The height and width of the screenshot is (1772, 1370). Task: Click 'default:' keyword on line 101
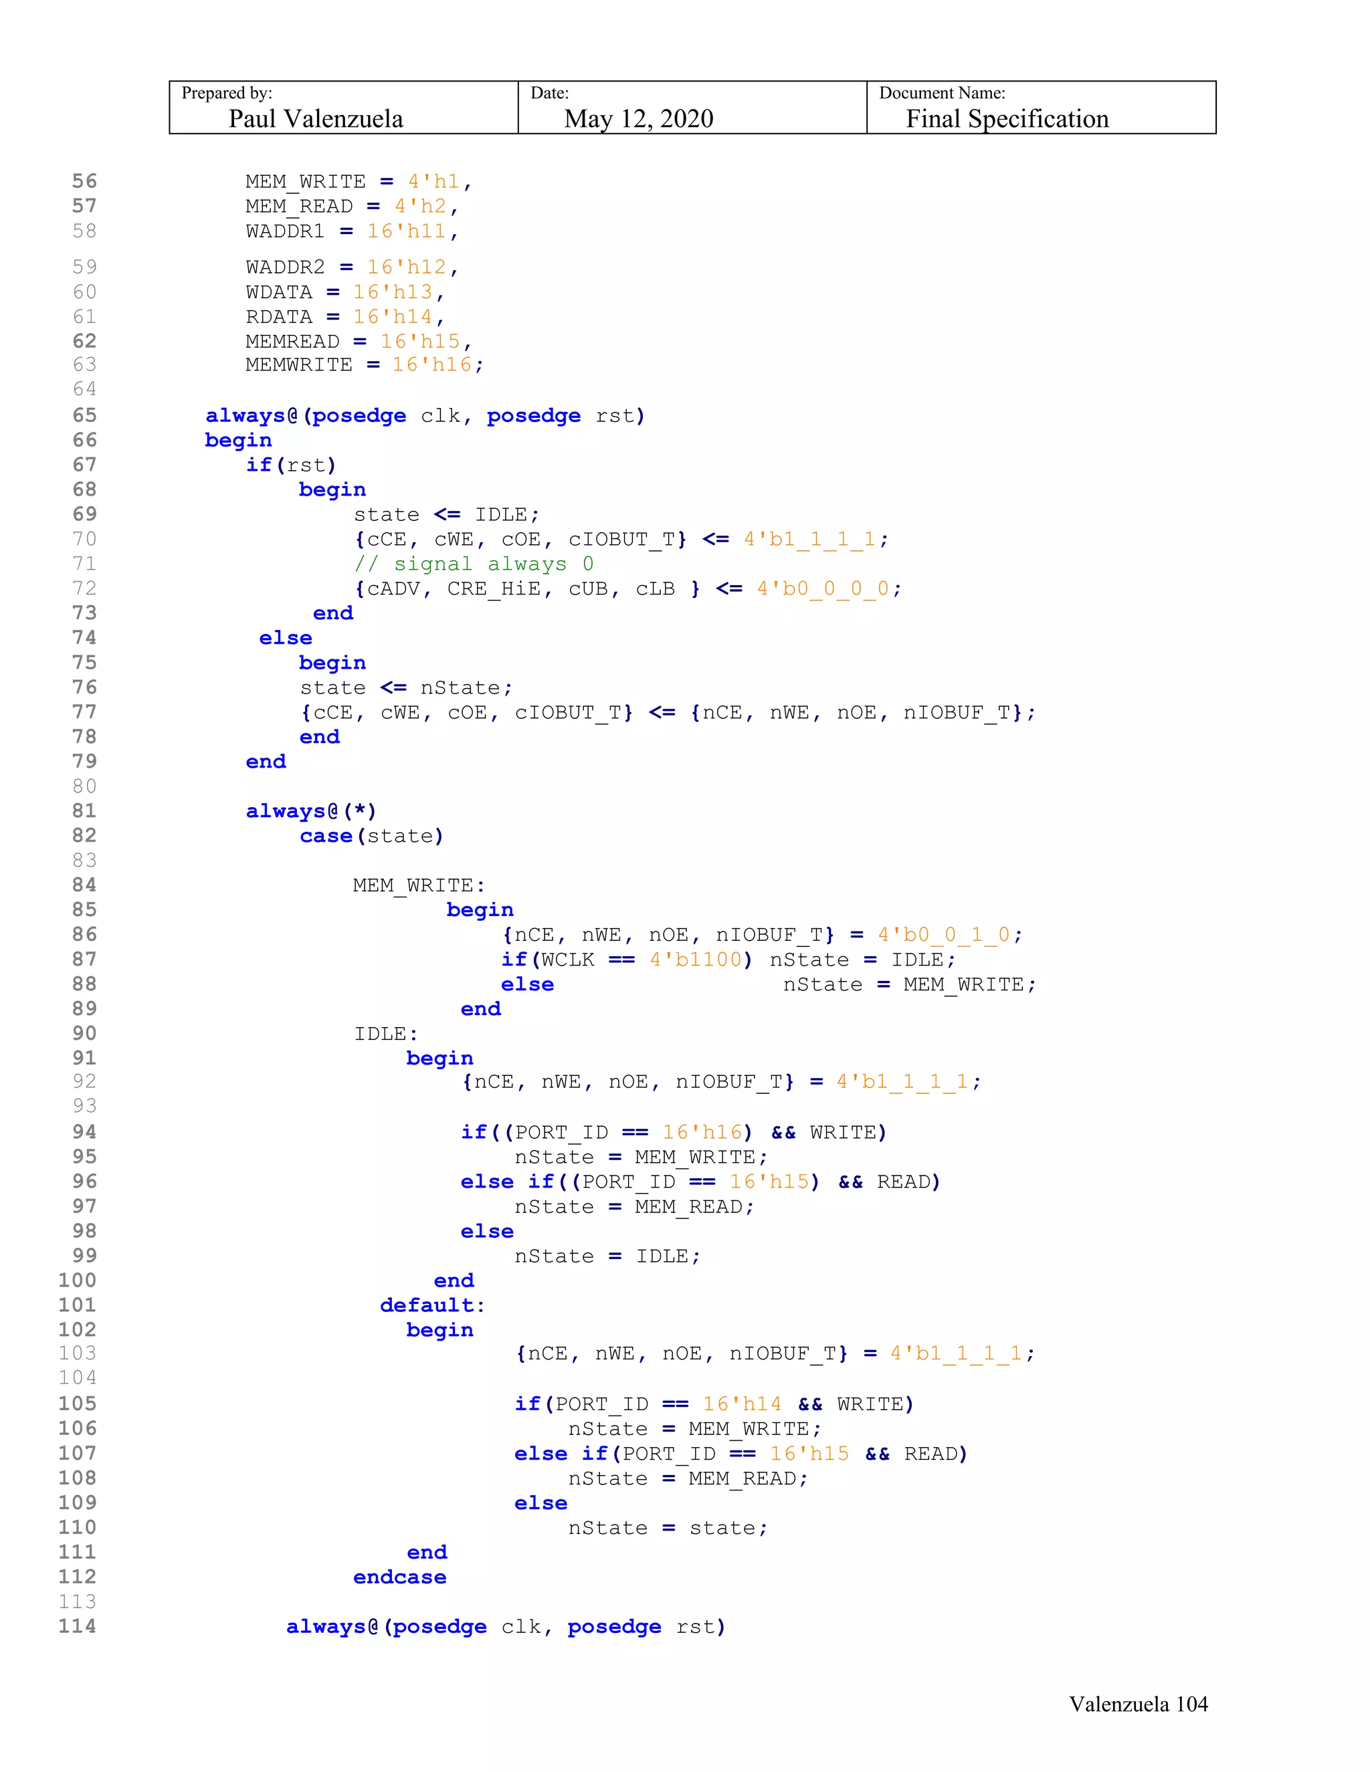[x=433, y=1305]
